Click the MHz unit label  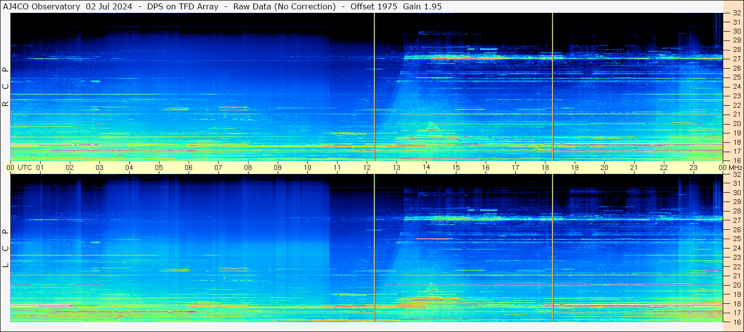click(735, 168)
